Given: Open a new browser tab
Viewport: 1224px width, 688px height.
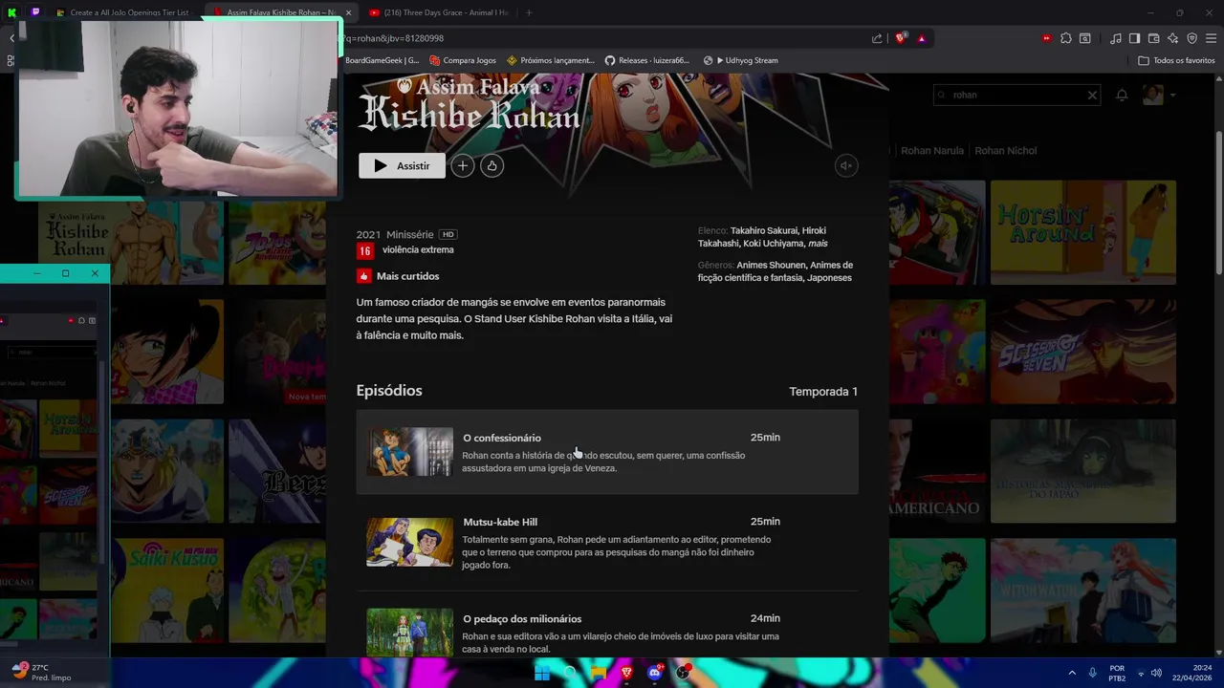Looking at the screenshot, I should 529,12.
